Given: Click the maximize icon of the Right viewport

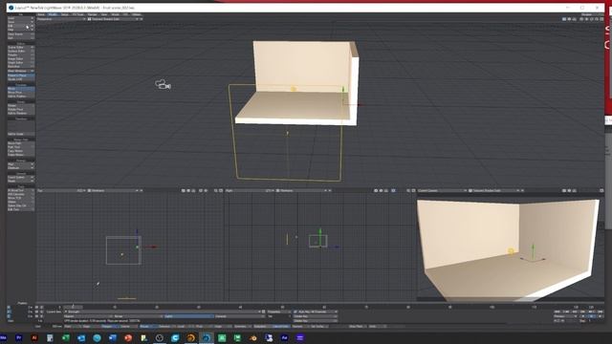Looking at the screenshot, I should (x=413, y=191).
